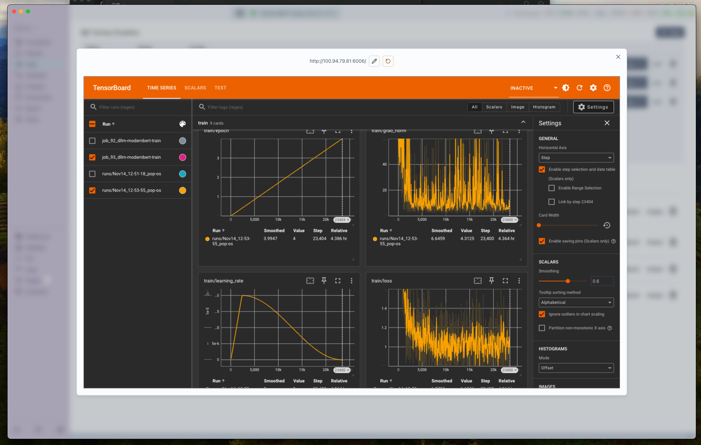Reset the card width to default
The image size is (701, 445).
(x=607, y=225)
